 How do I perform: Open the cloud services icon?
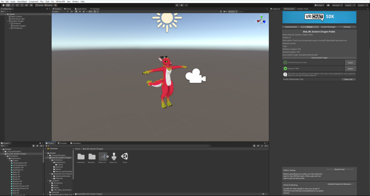328,5
